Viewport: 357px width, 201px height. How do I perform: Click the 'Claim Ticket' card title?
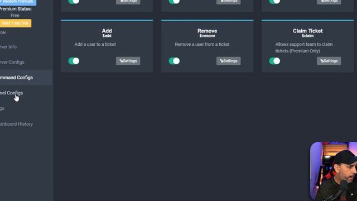[x=307, y=31]
